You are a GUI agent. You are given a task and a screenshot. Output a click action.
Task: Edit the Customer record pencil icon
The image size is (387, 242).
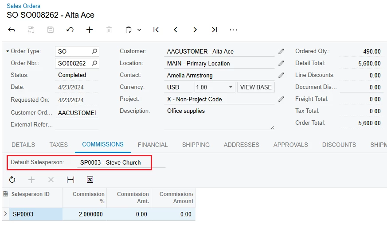[x=281, y=51]
